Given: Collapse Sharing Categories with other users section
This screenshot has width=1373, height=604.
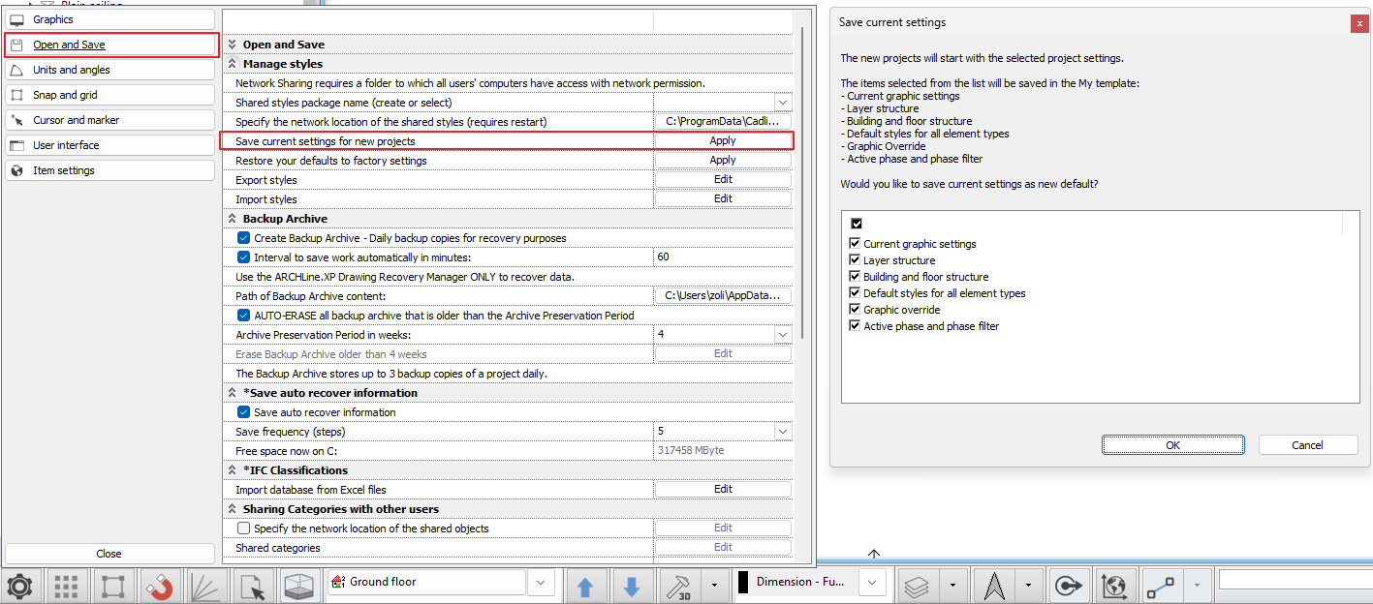Looking at the screenshot, I should (x=233, y=509).
